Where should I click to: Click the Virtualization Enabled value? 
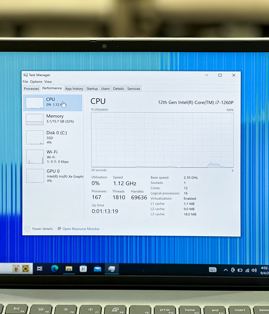click(x=190, y=198)
